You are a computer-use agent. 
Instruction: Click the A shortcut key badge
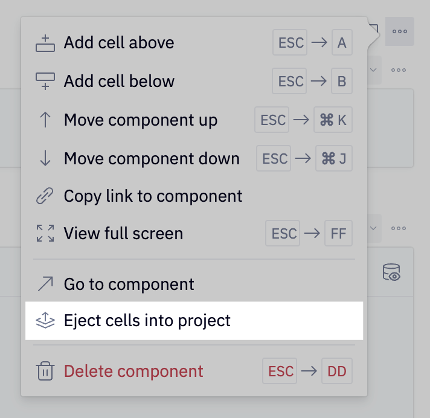click(342, 43)
